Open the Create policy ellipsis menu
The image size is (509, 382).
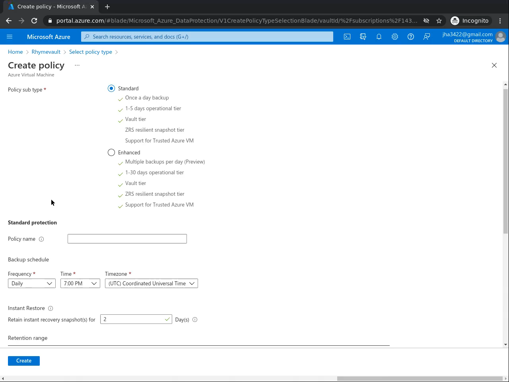[x=77, y=65]
